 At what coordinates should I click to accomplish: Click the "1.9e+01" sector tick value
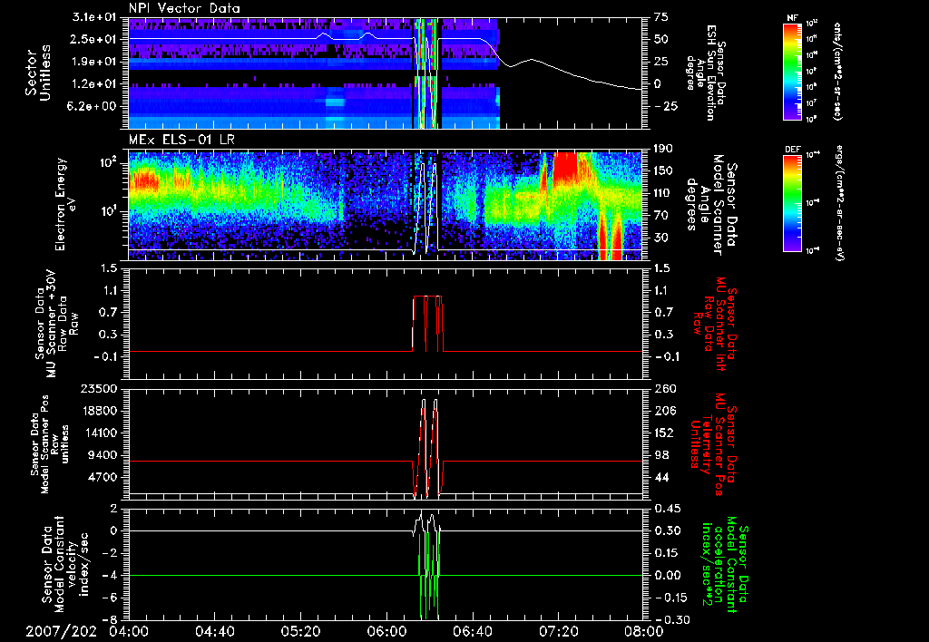pos(94,62)
